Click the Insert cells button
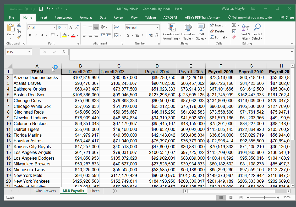This screenshot has width=296, height=207. 218,25
